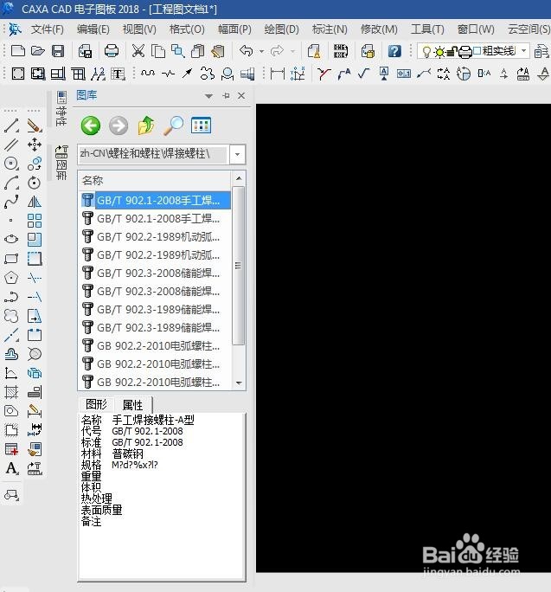Change library view mode icon
This screenshot has width=551, height=592.
[201, 125]
